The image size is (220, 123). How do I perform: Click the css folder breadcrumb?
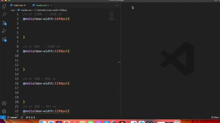(x=13, y=10)
